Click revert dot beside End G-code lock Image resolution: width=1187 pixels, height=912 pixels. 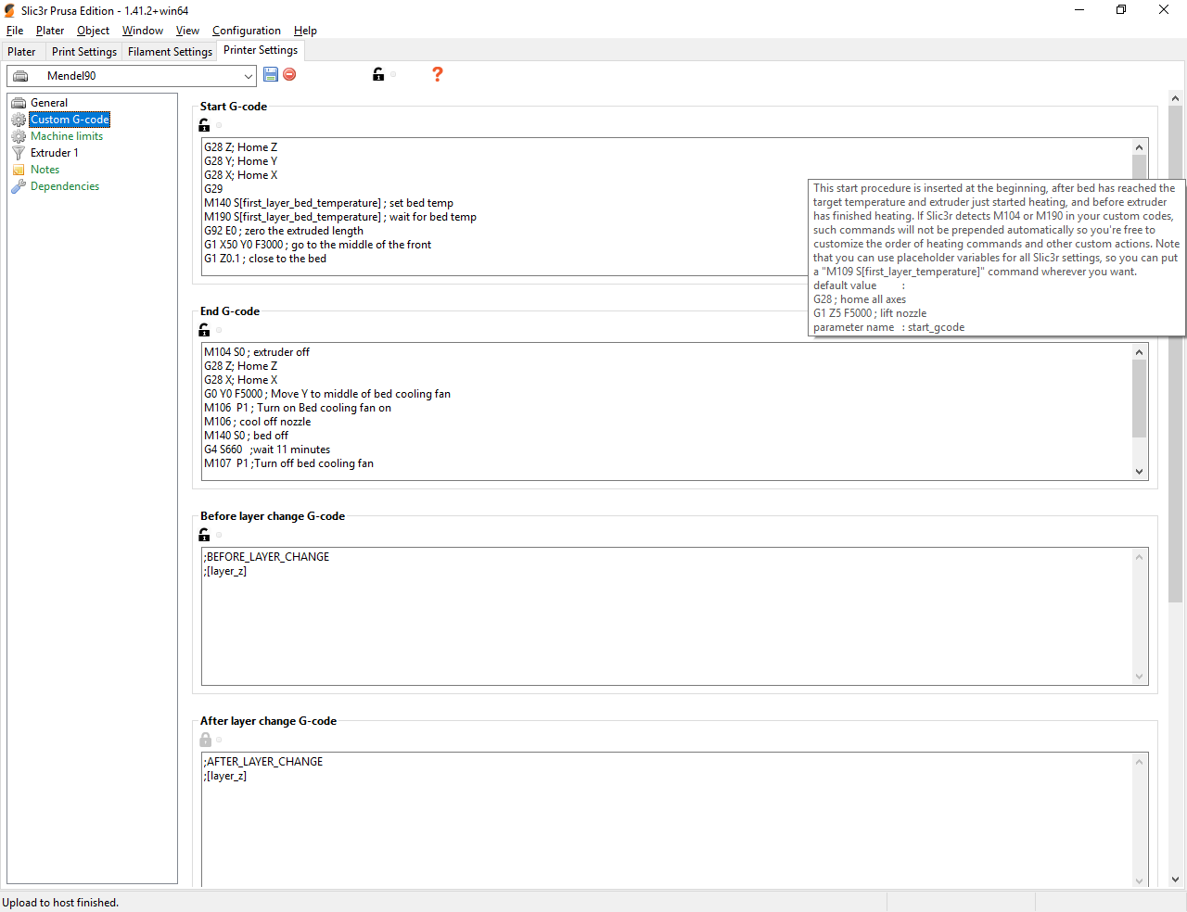coord(219,331)
